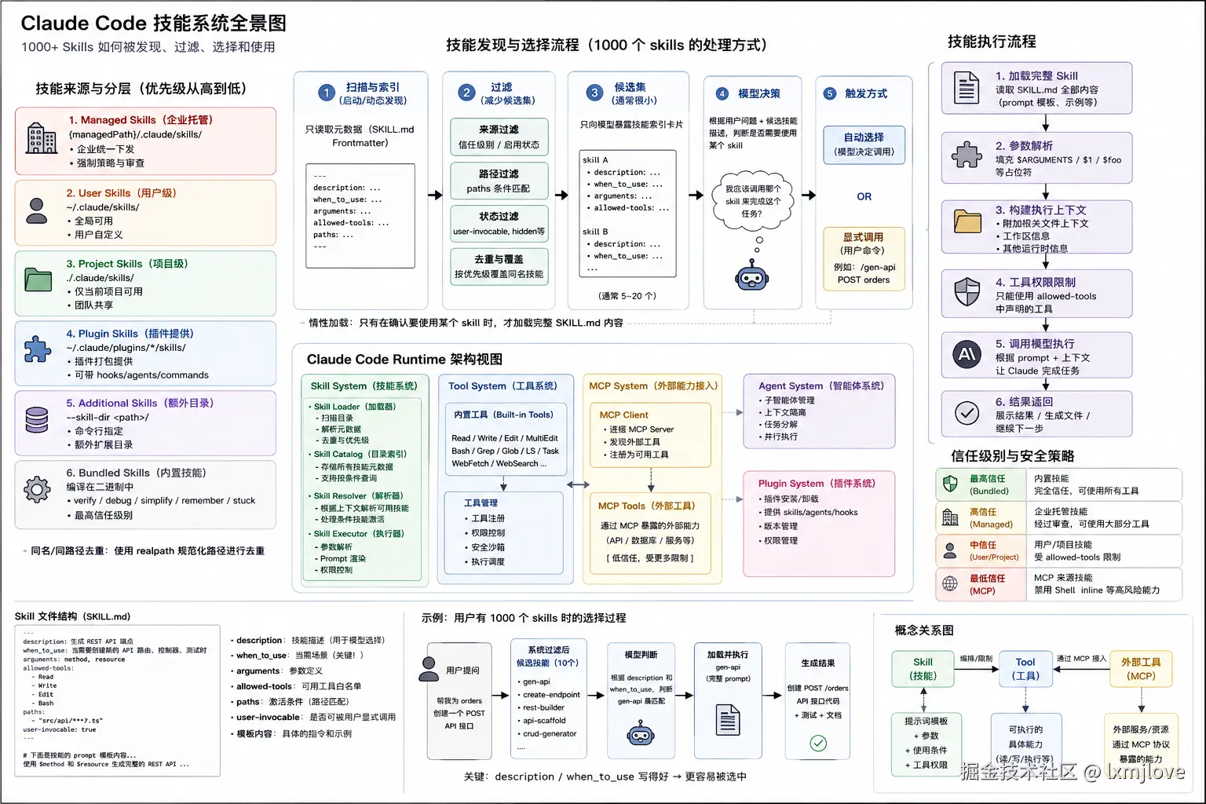This screenshot has width=1206, height=804.
Task: Click the heading '信任级别与安全策略'
Action: [1013, 456]
